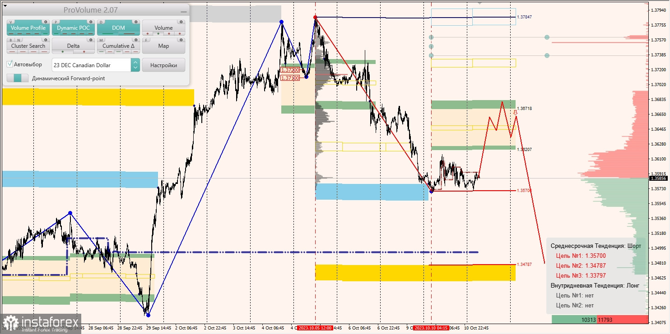Toggle Map indicator

pyautogui.click(x=163, y=46)
